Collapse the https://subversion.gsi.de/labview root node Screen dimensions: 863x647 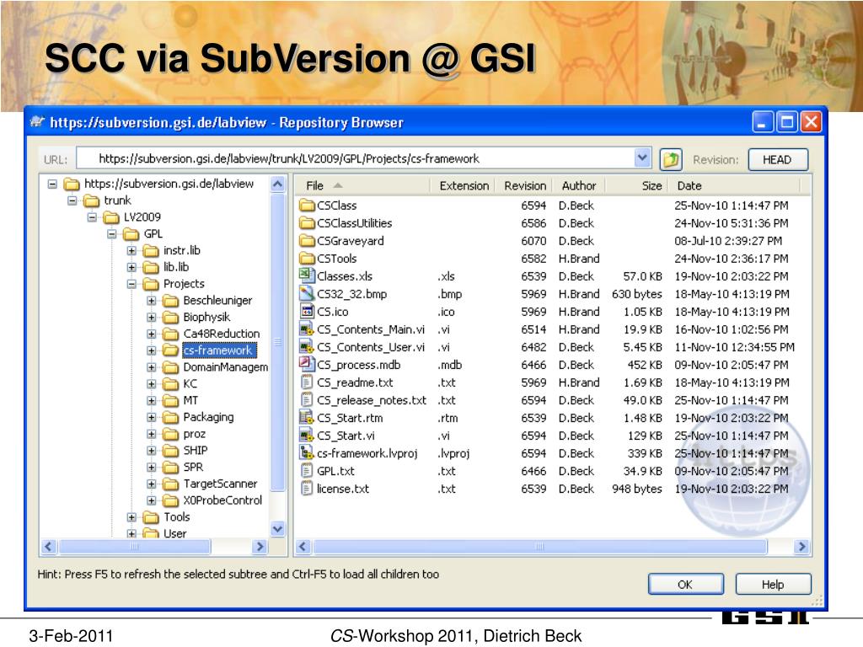click(x=52, y=184)
